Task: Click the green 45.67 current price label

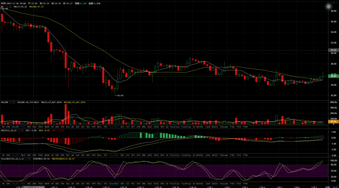Action: point(333,76)
